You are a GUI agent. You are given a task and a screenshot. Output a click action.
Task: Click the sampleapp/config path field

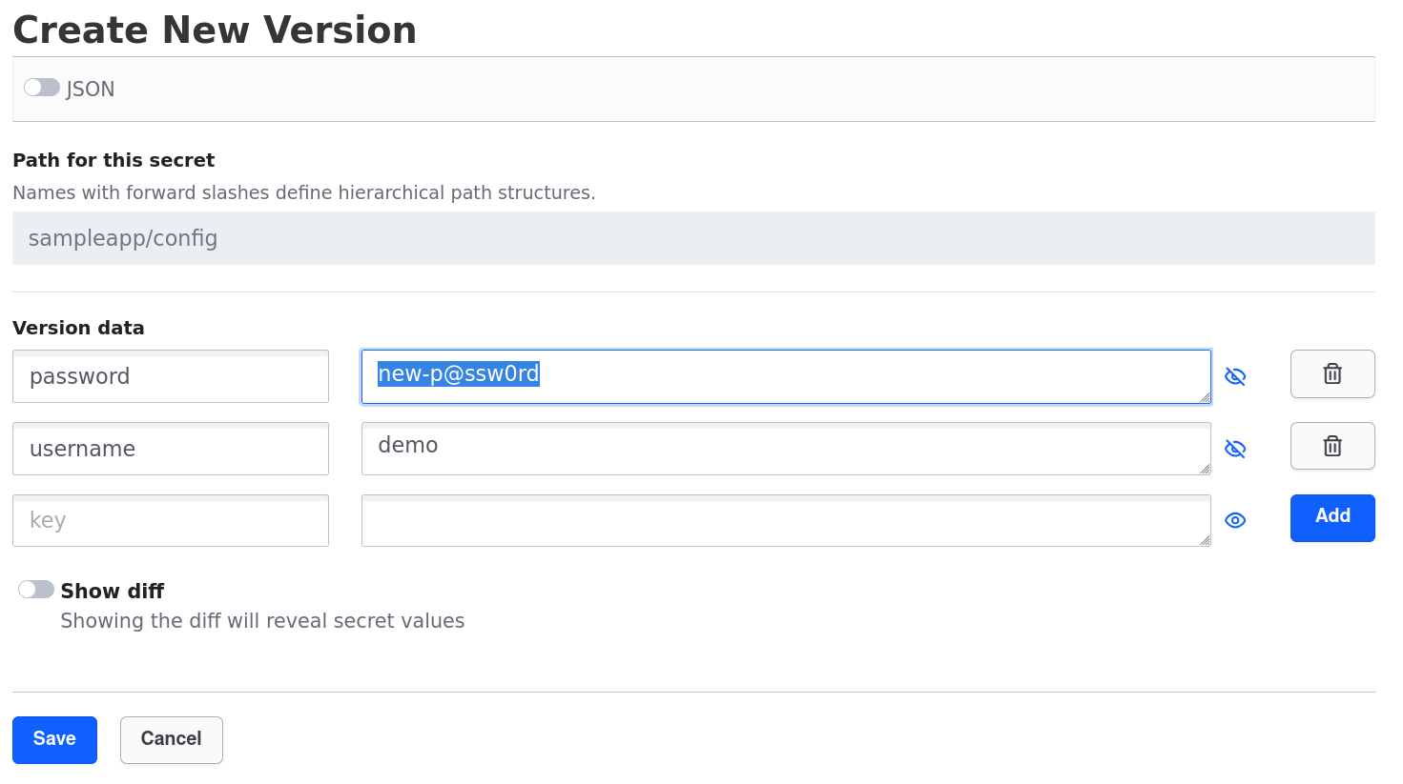(x=693, y=238)
